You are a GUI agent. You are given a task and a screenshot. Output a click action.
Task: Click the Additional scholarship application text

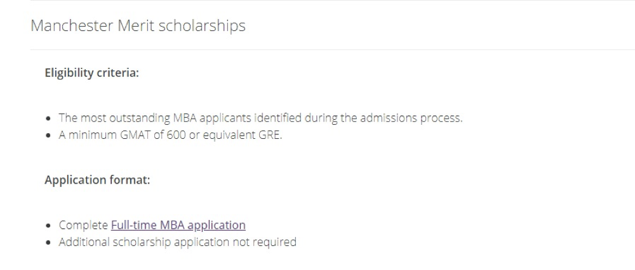coord(177,242)
